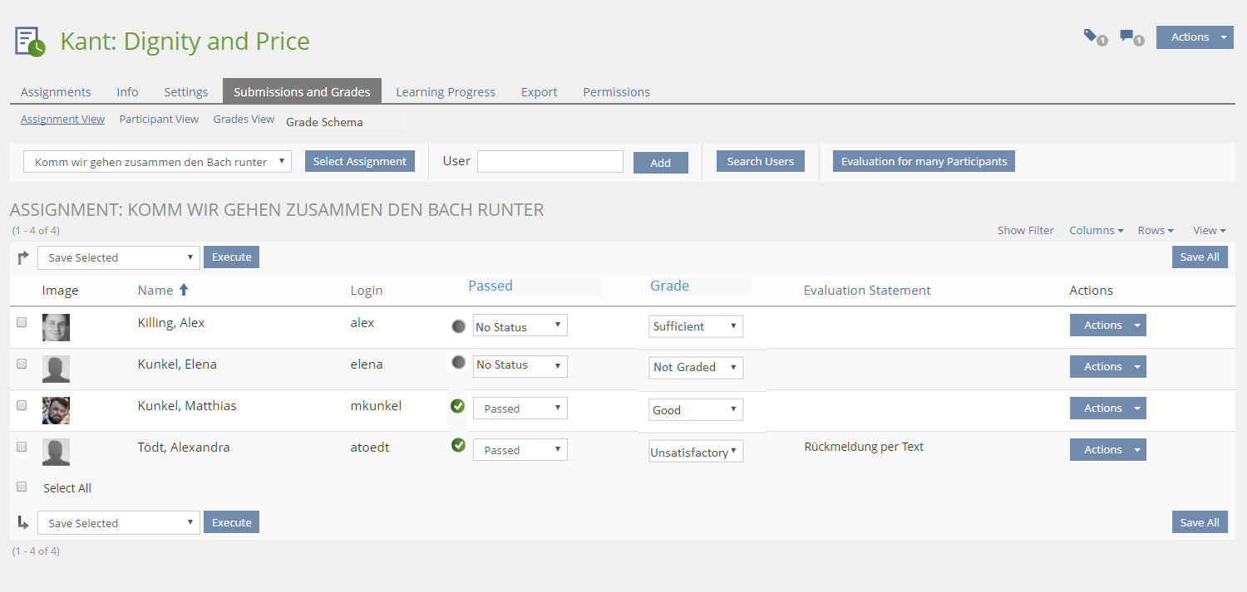Image resolution: width=1247 pixels, height=592 pixels.
Task: Click the grey status icon for Alex Killing
Action: coord(458,326)
